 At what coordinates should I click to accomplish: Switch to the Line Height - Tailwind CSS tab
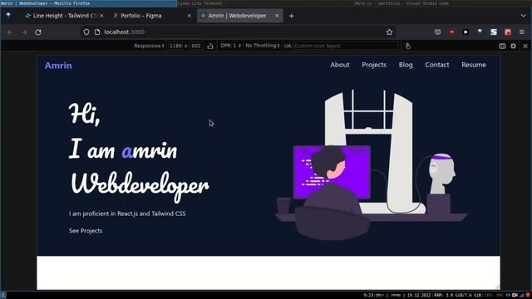[x=65, y=16]
